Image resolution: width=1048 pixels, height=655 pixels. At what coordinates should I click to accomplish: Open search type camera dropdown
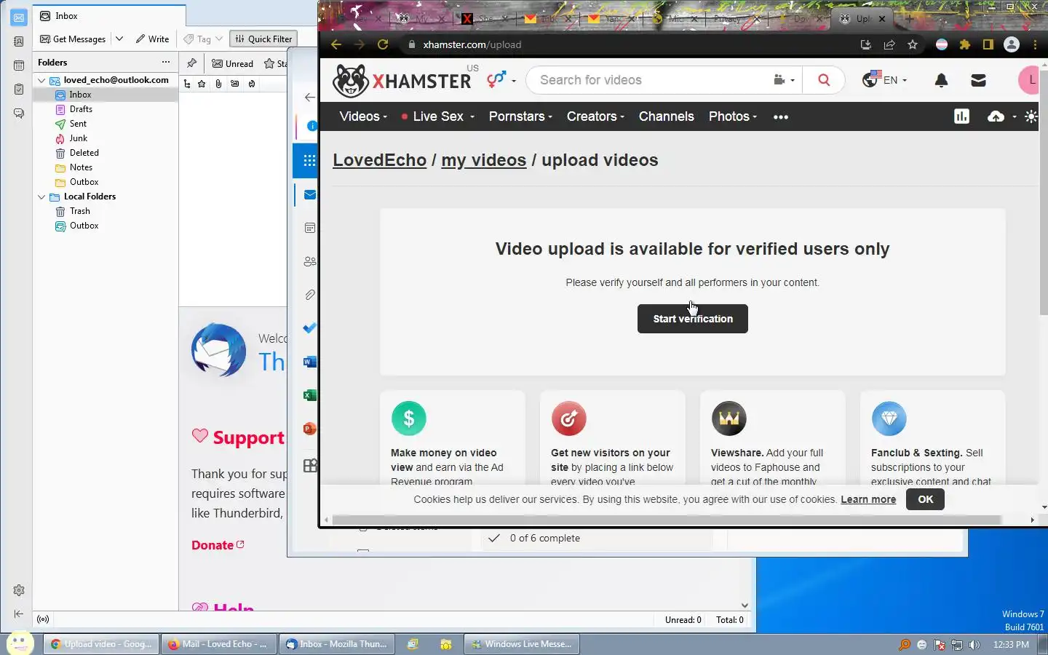point(784,80)
